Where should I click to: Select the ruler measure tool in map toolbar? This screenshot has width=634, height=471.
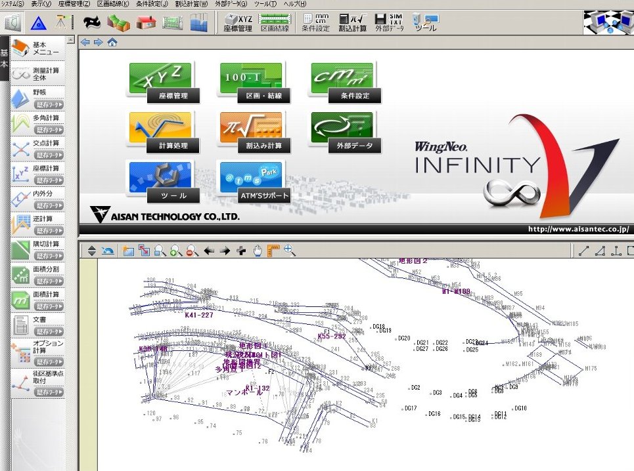(273, 251)
